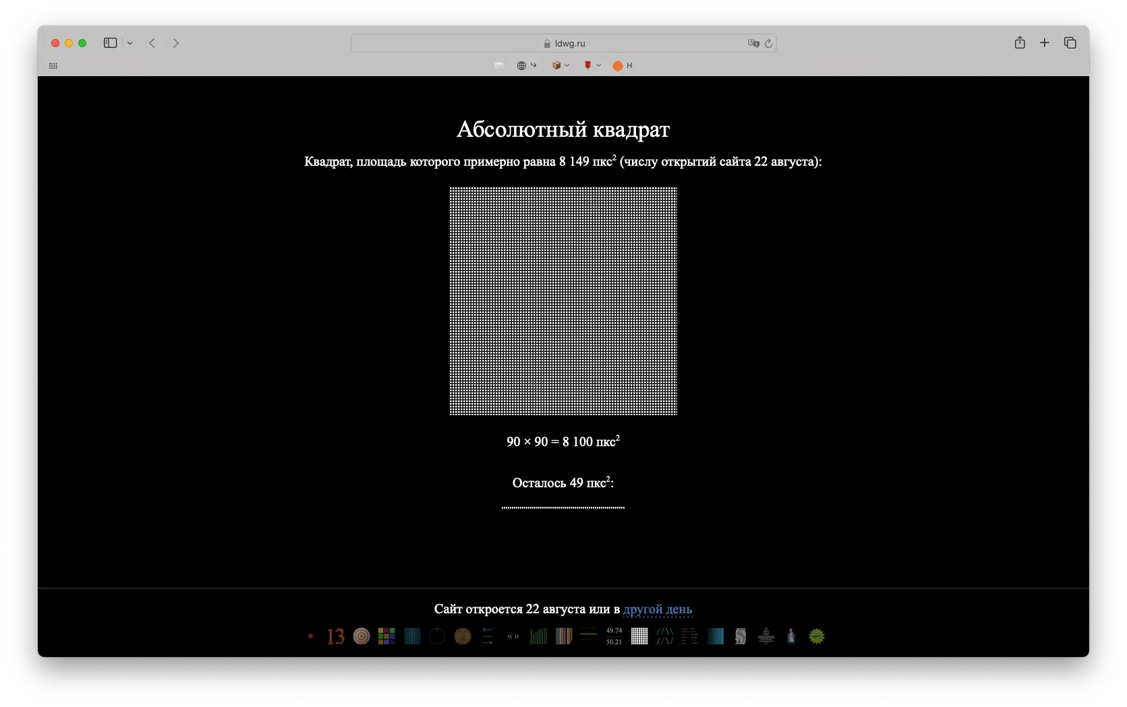The width and height of the screenshot is (1127, 707).
Task: Show the favorites grid icon
Action: [x=53, y=66]
